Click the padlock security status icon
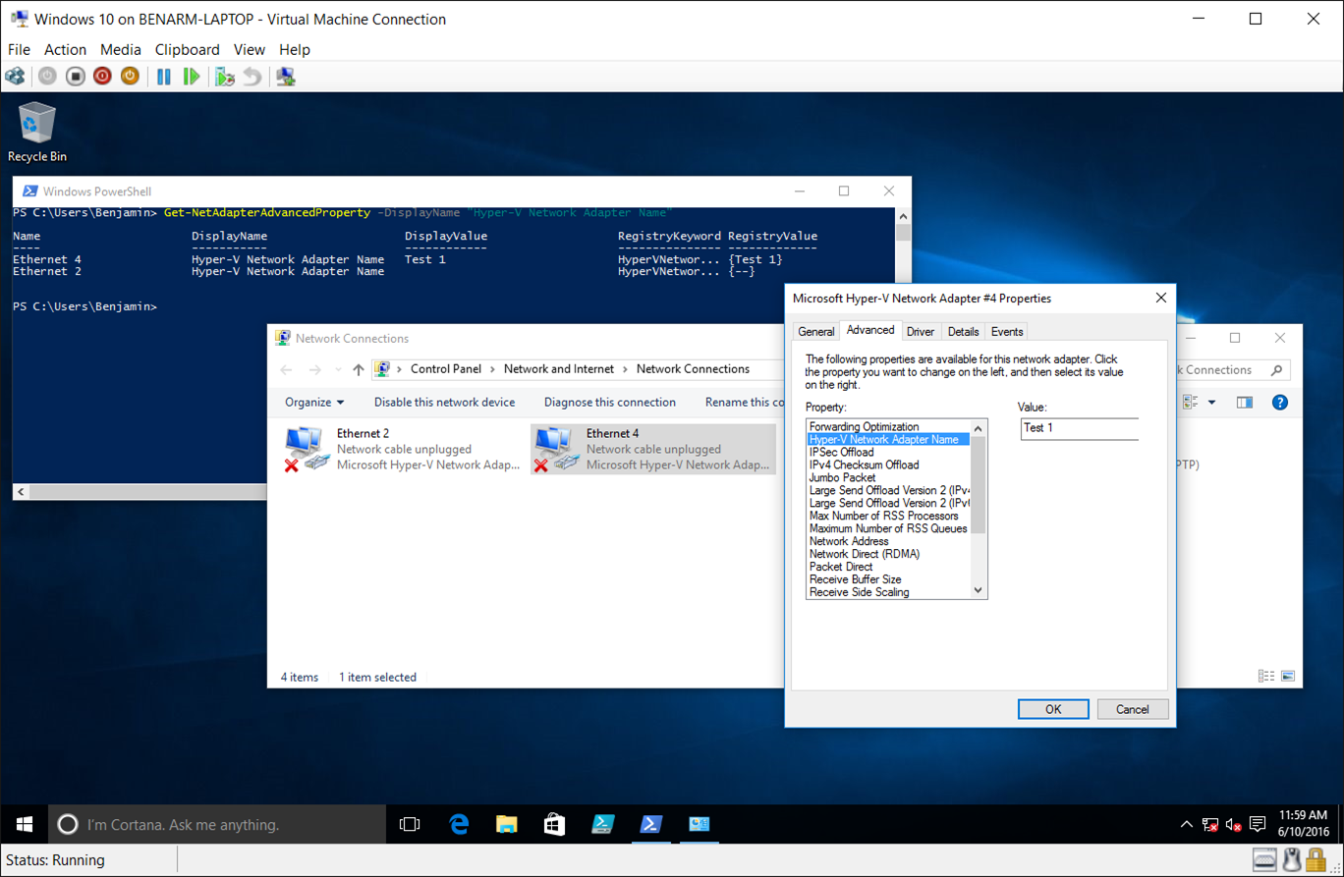1344x877 pixels. coord(1317,860)
